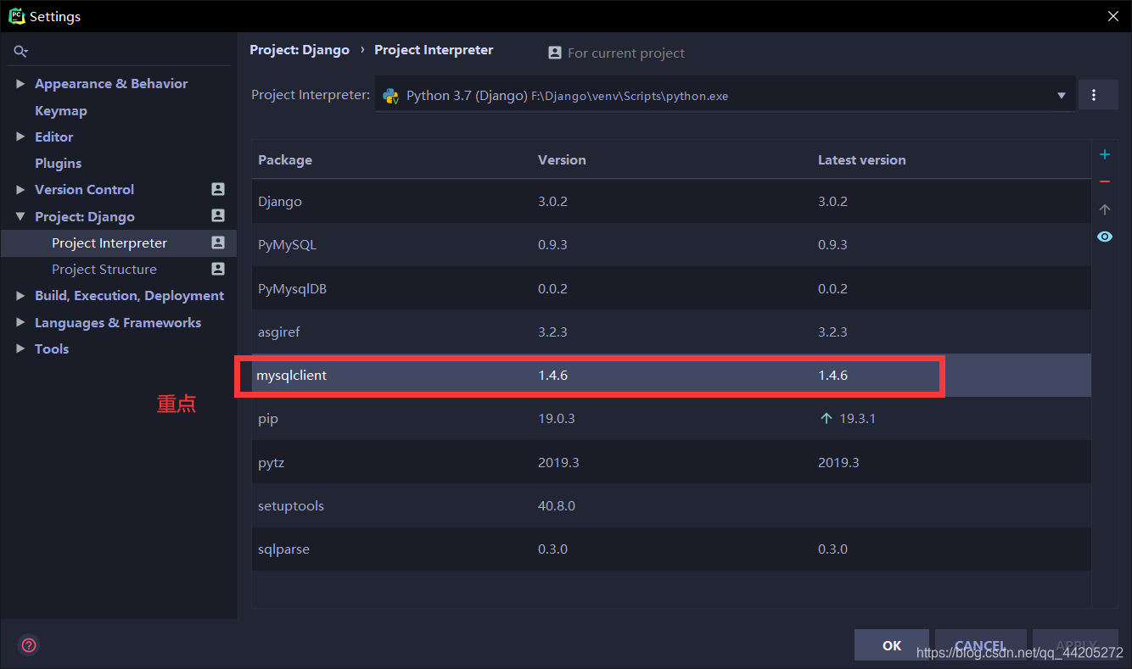Click the icon next to For current project
This screenshot has height=669, width=1132.
tap(555, 53)
